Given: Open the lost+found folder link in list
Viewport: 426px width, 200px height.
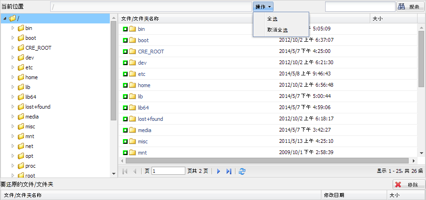Looking at the screenshot, I should pos(150,119).
